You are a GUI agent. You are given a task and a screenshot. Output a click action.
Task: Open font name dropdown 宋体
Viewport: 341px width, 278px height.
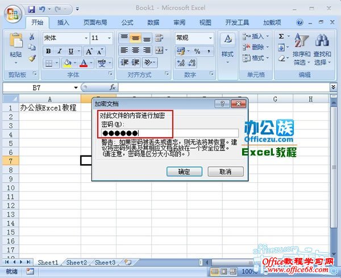coord(86,38)
